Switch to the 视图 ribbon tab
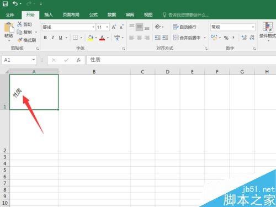This screenshot has height=207, width=276. coord(148,15)
